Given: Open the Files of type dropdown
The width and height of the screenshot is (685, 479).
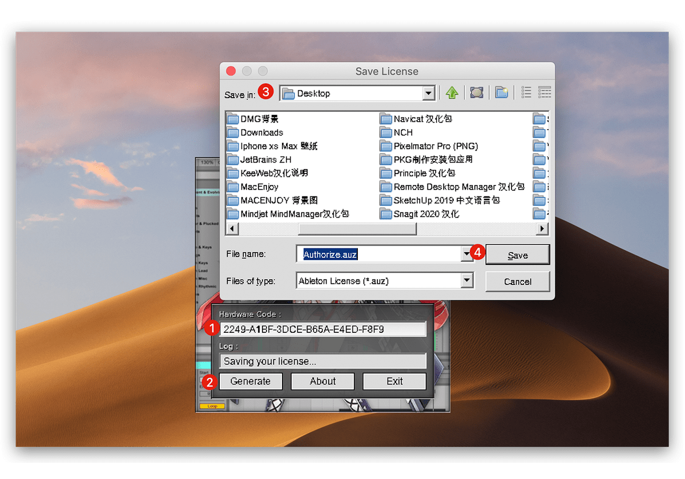Looking at the screenshot, I should coord(468,281).
